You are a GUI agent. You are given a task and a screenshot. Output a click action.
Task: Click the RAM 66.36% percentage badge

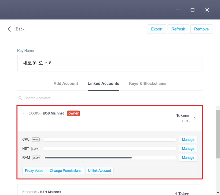pyautogui.click(x=37, y=158)
